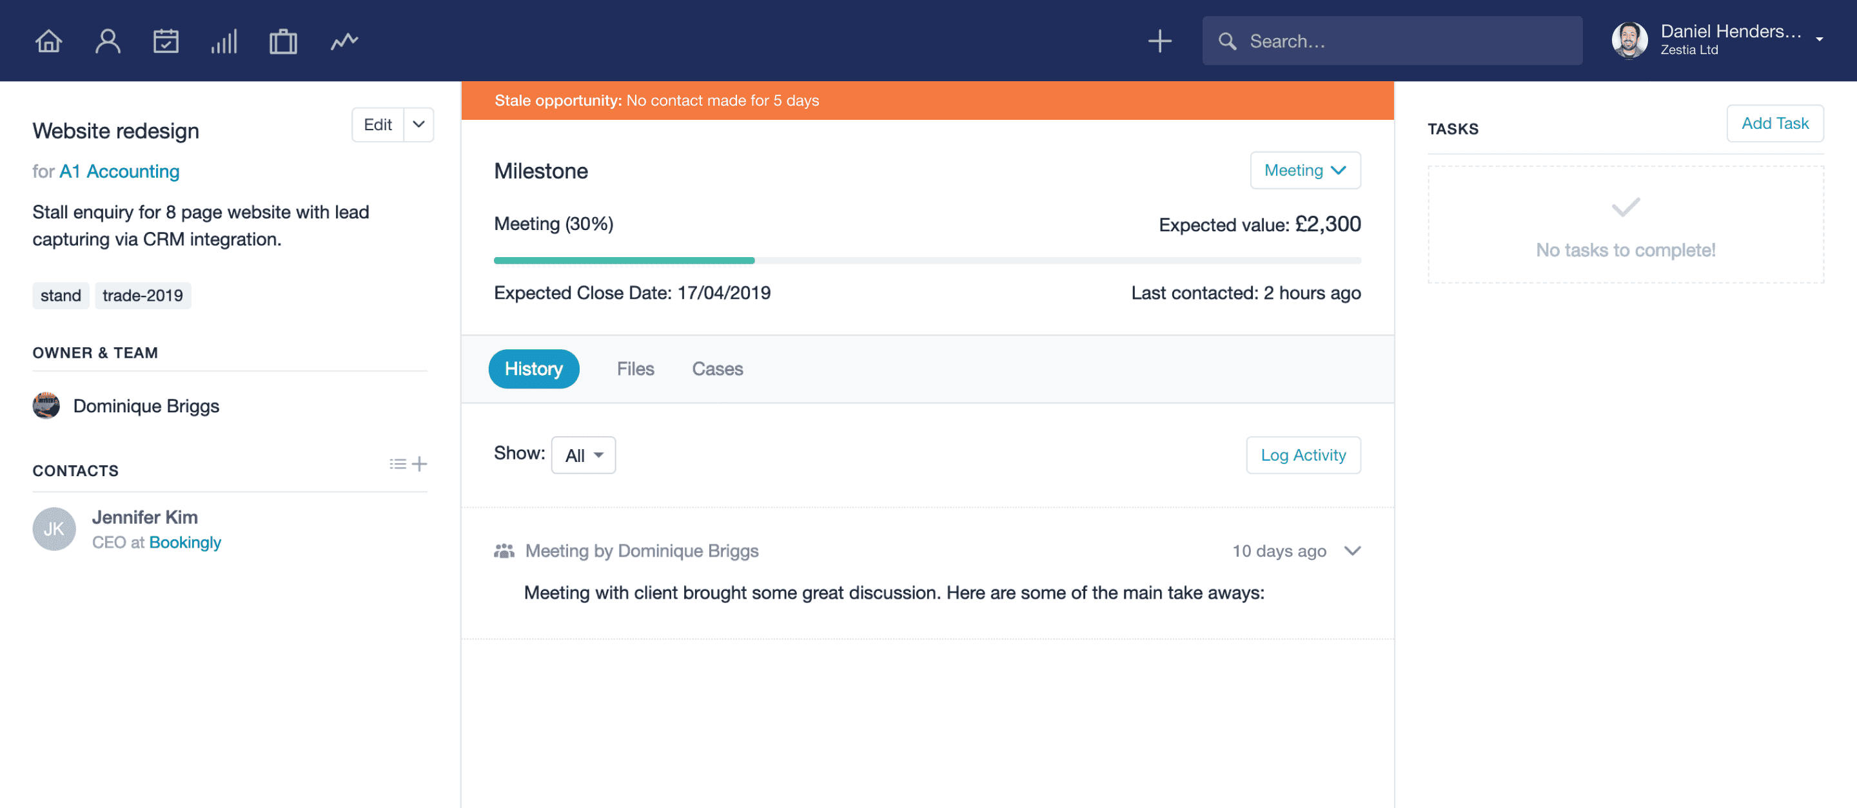Click the '10 days ago' timestamp
1857x808 pixels.
click(x=1279, y=551)
